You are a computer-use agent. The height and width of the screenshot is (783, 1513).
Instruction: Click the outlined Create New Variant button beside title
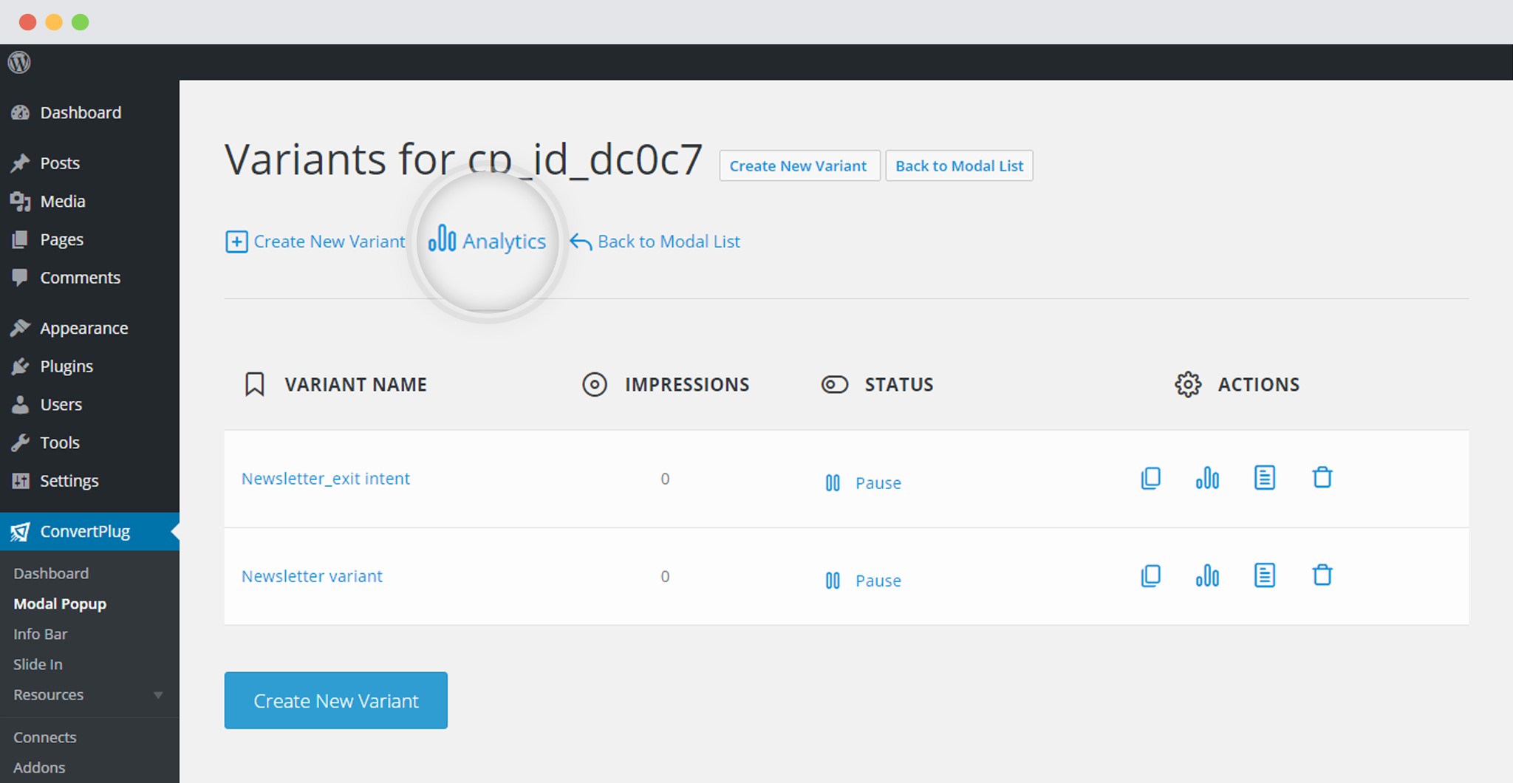coord(799,165)
